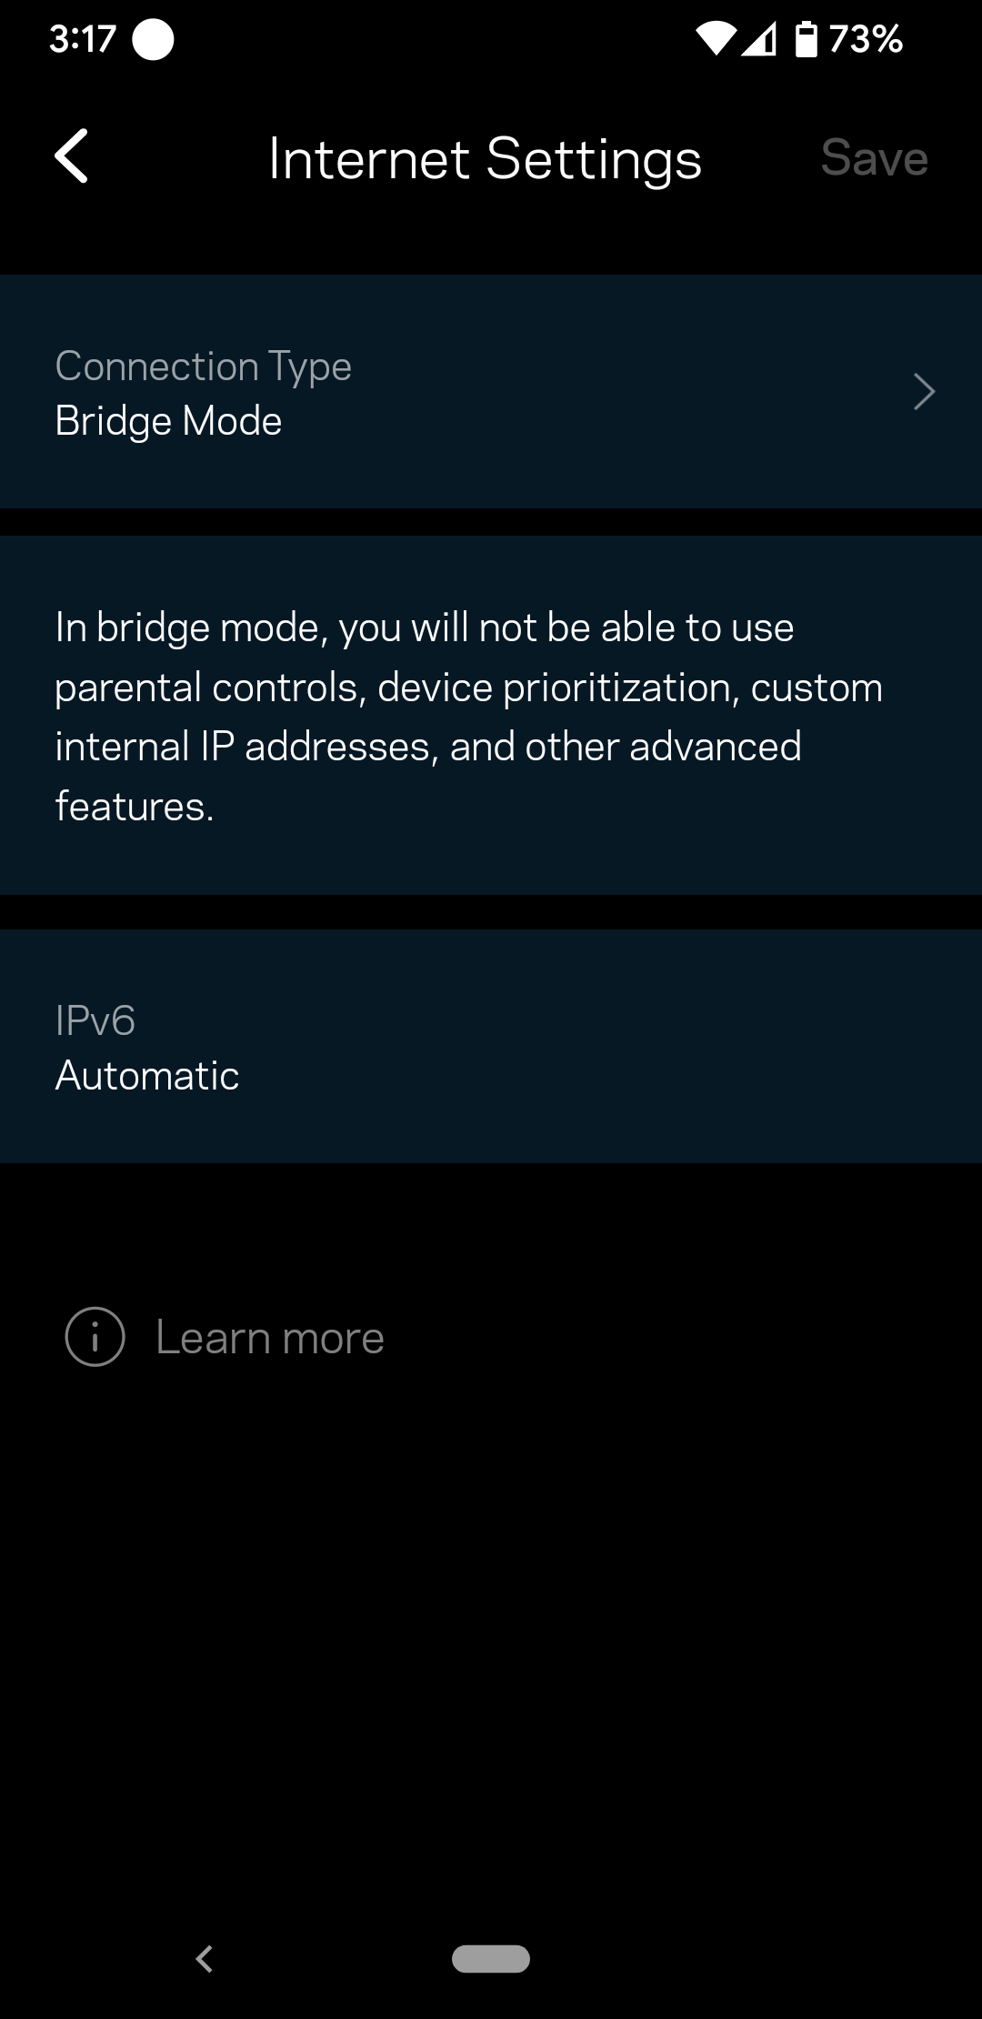Open the Learn more link

[x=270, y=1338]
